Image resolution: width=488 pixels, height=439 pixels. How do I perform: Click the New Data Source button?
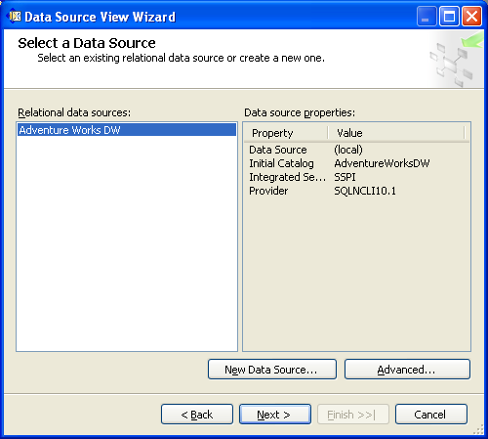point(272,370)
